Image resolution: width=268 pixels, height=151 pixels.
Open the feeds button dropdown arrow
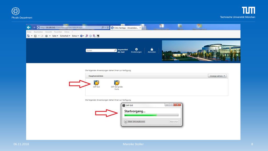(x=39, y=36)
